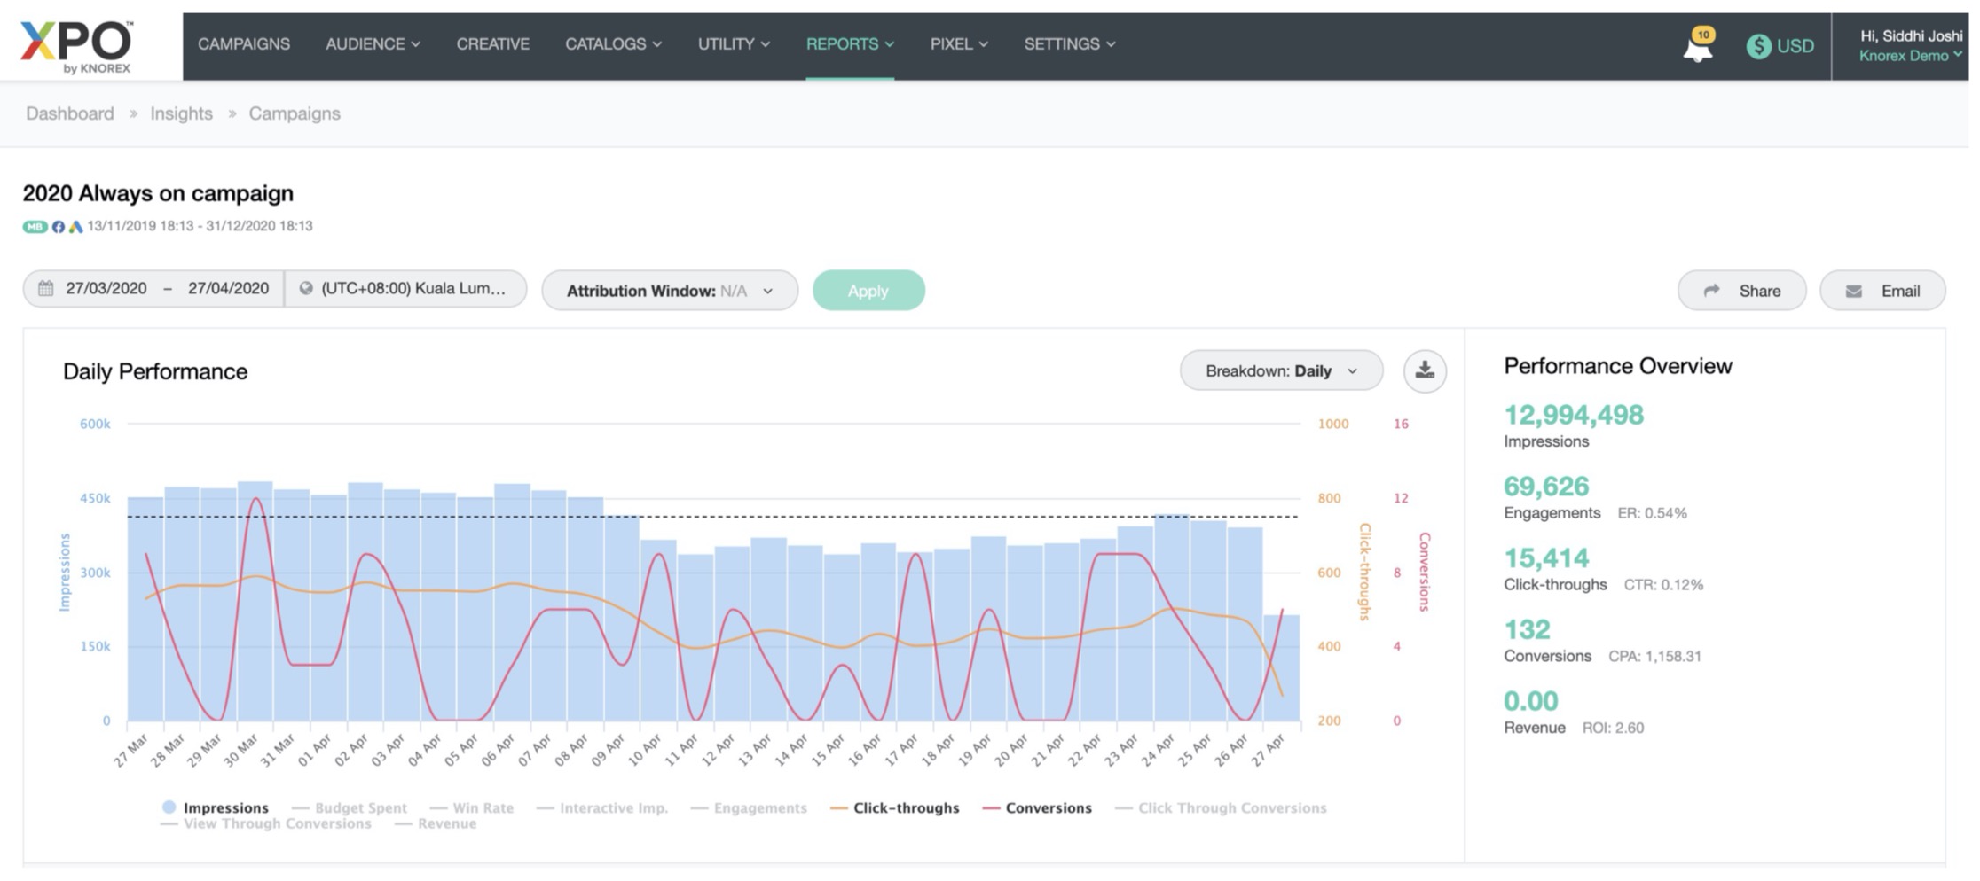This screenshot has height=881, width=1980.
Task: Click the Google Ads channel icon
Action: [76, 227]
